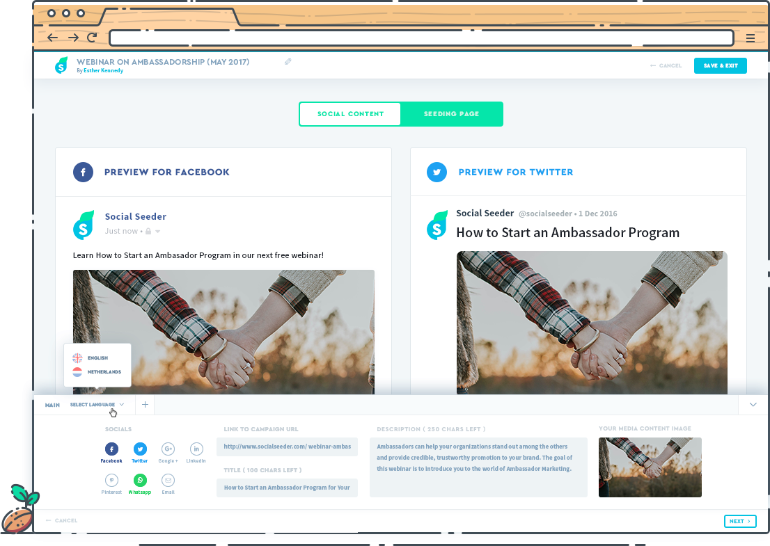Click the Social Seeder logo in the header
This screenshot has height=546, width=770.
click(61, 65)
